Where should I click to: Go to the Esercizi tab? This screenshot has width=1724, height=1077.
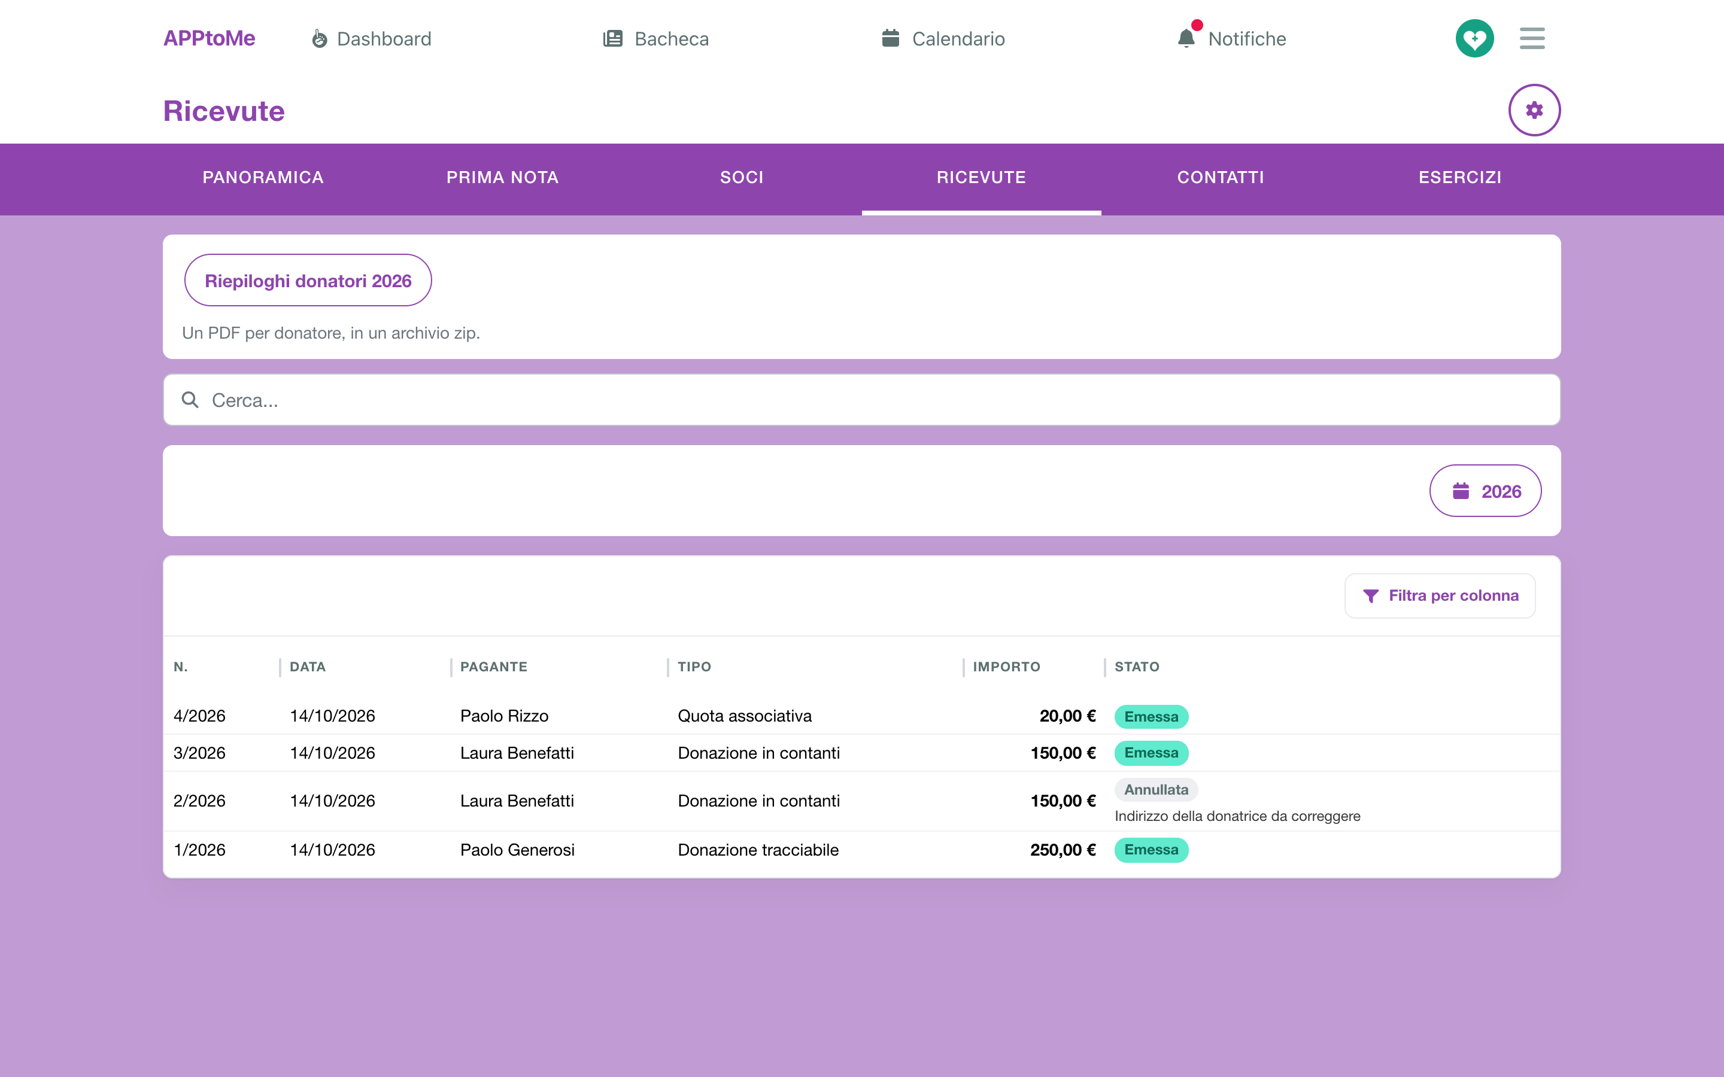pyautogui.click(x=1459, y=177)
